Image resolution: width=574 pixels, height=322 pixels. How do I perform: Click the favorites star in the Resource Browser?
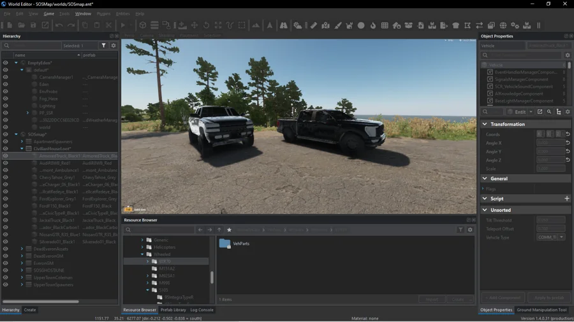tap(229, 230)
